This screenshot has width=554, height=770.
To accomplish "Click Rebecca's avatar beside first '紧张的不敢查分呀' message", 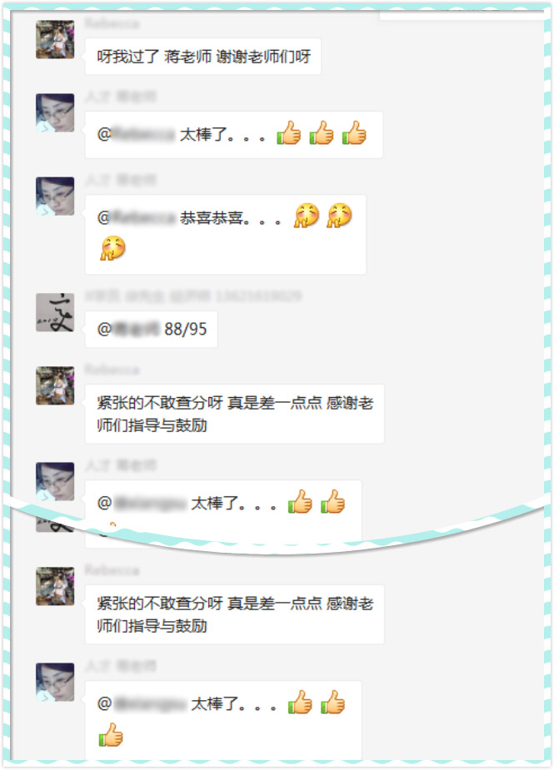I will (55, 385).
